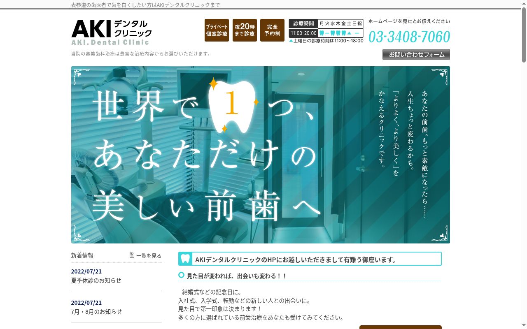Open the 夏季休診のお知らせ news item

(x=96, y=280)
